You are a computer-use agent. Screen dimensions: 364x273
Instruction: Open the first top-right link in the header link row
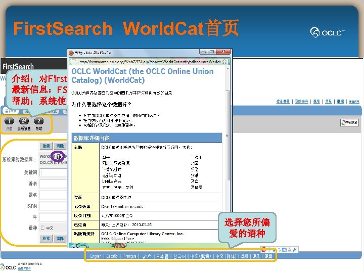click(283, 102)
